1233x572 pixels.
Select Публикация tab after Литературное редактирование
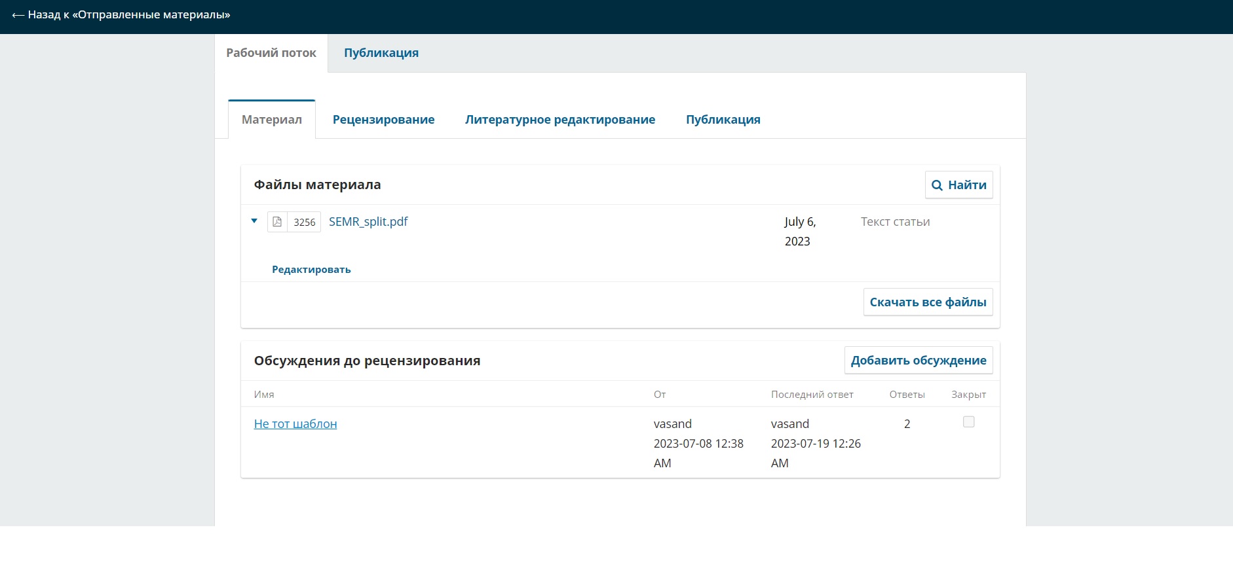[723, 120]
